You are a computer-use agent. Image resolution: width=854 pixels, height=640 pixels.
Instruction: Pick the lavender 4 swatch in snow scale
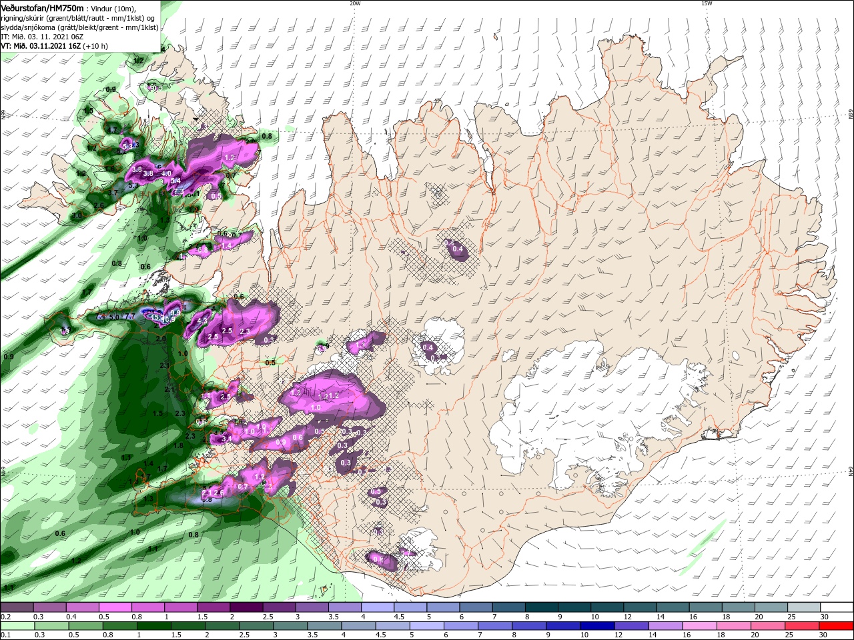378,607
